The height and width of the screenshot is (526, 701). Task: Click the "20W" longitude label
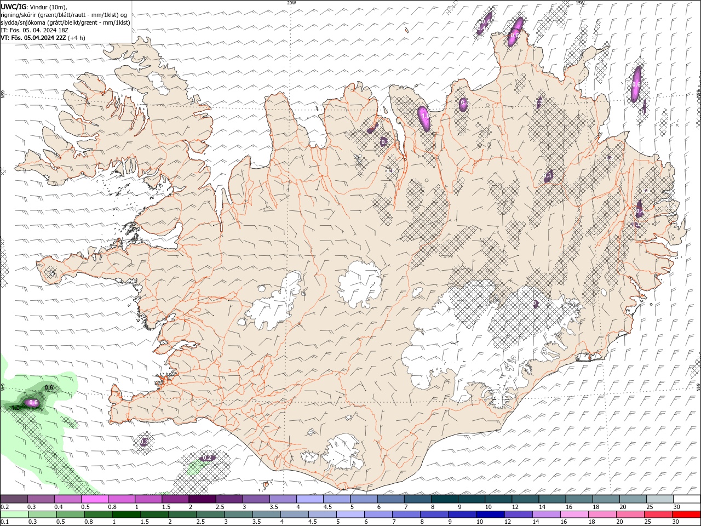(291, 3)
